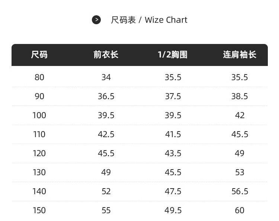279x221 pixels.
Task: Click size 110 row label
Action: tap(39, 134)
